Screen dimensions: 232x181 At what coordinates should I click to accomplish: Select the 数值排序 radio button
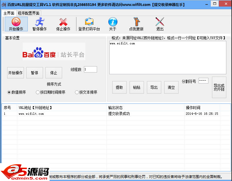(x=17, y=92)
